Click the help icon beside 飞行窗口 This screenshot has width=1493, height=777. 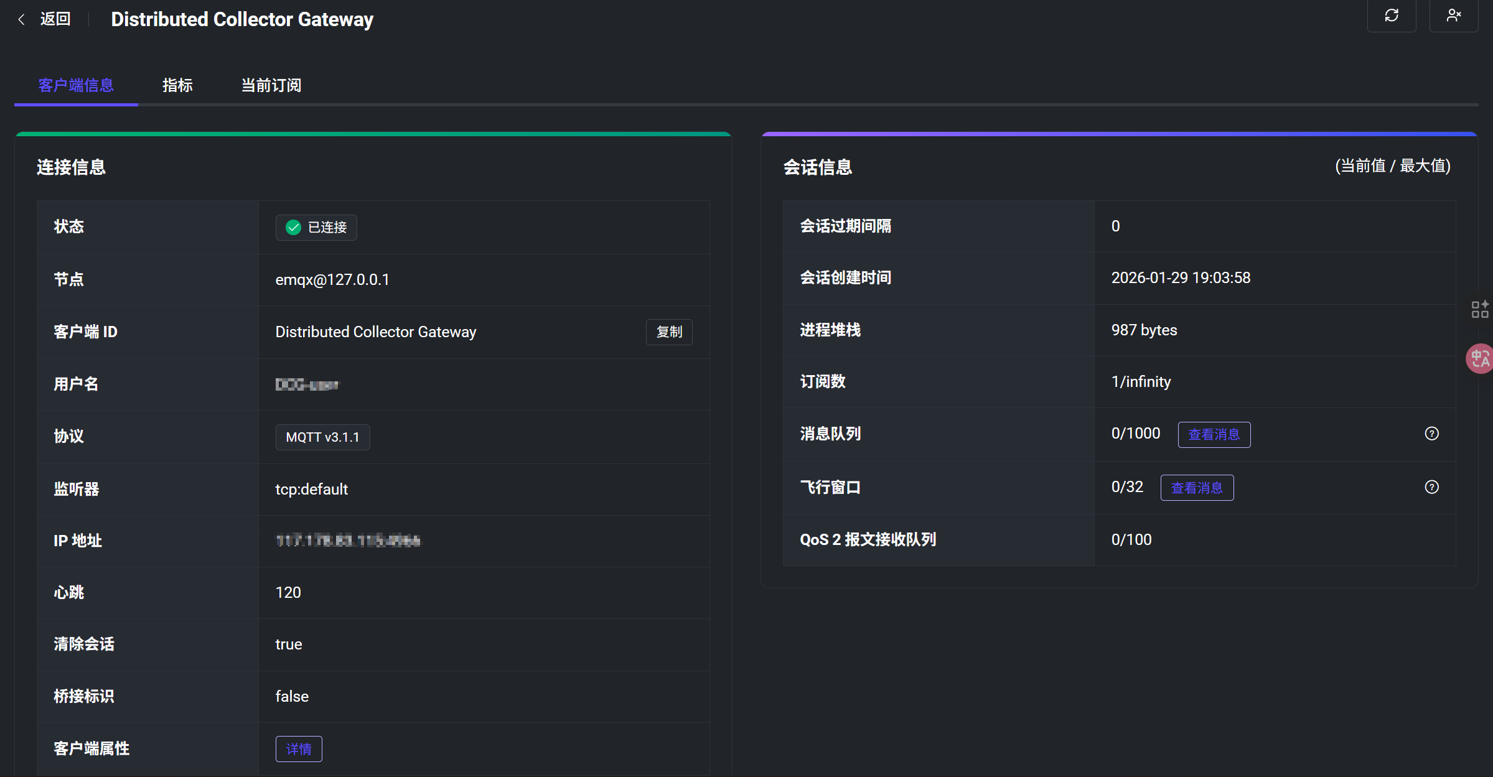tap(1431, 487)
